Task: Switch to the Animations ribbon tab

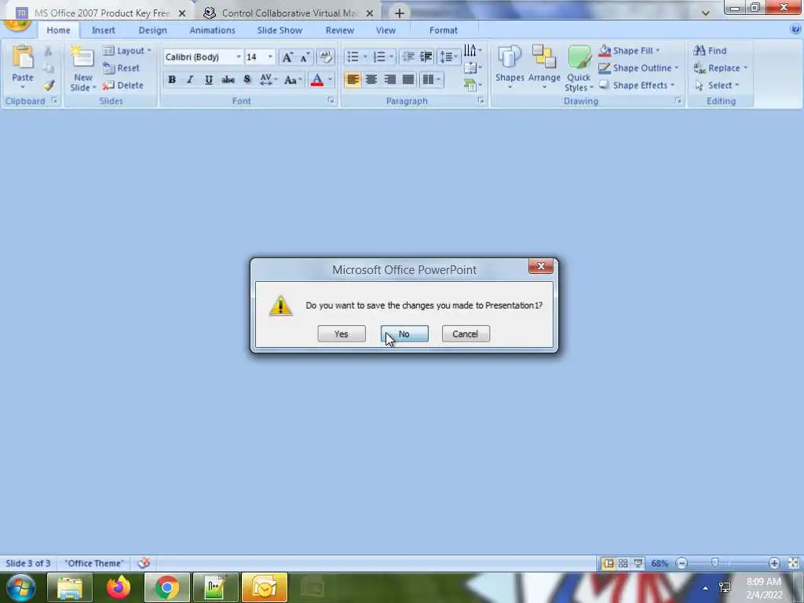Action: [x=212, y=31]
